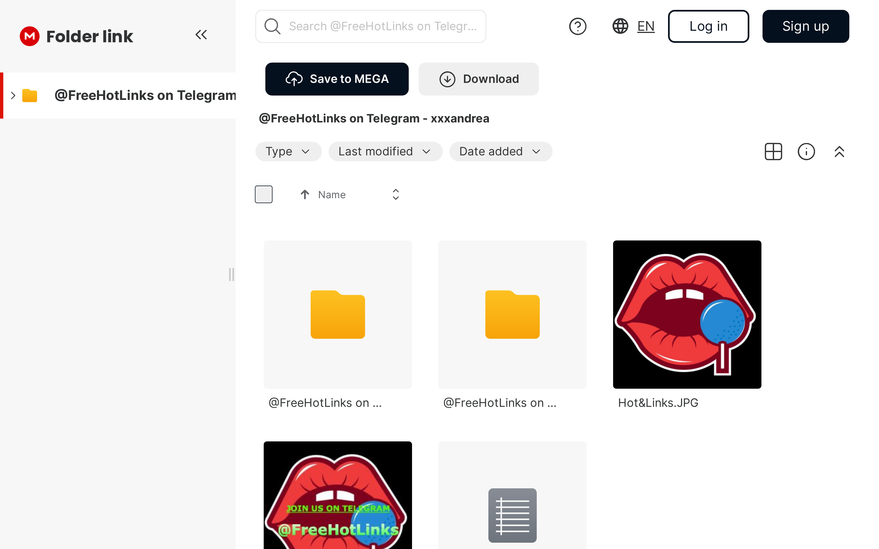Expand the @FreeHotLinks tree chevron
The height and width of the screenshot is (549, 879).
tap(13, 96)
